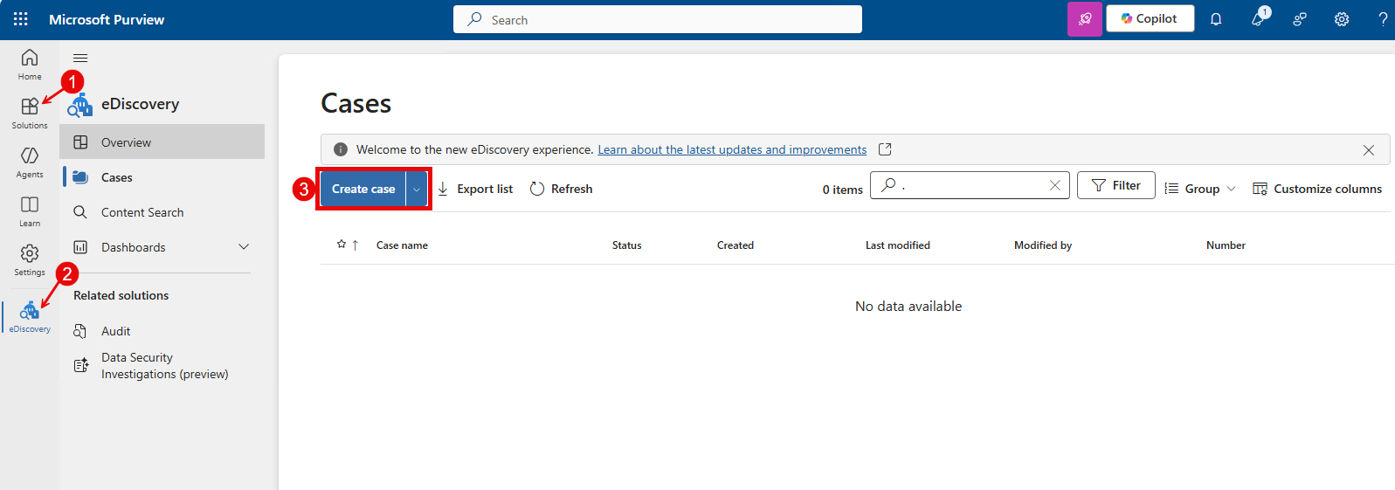This screenshot has height=490, width=1395.
Task: Expand the Dashboards menu chevron
Action: click(244, 247)
